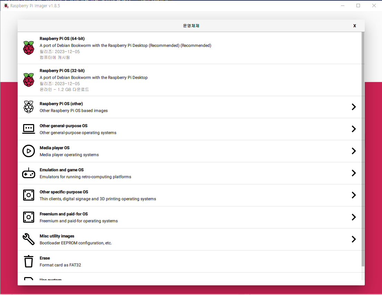Screen dimensions: 382x295
Task: Open Emulation and game OS title
Action: coord(62,170)
